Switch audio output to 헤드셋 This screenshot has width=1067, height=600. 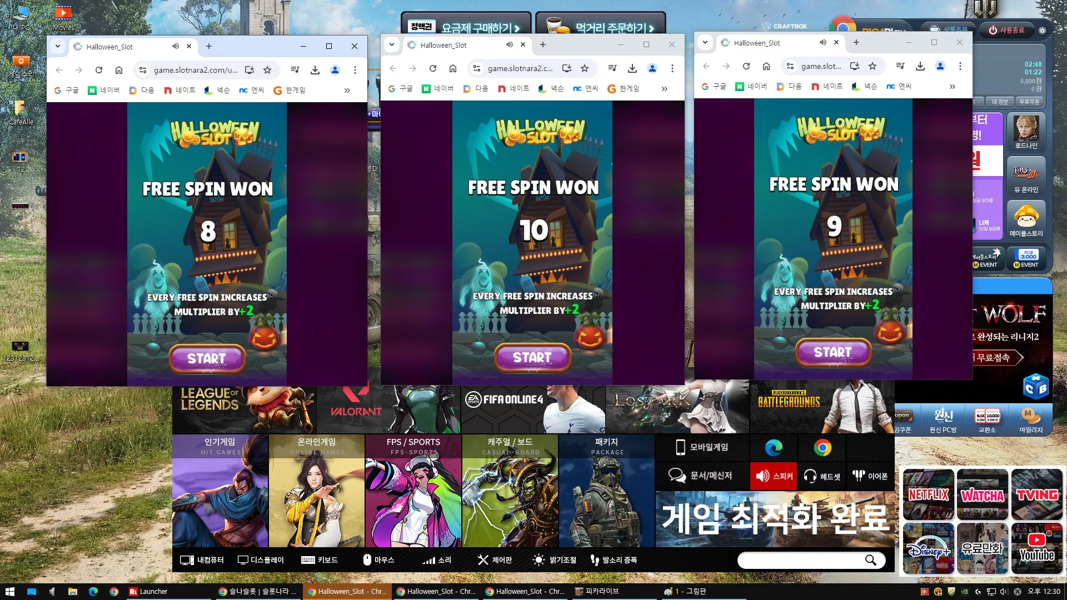click(x=822, y=476)
